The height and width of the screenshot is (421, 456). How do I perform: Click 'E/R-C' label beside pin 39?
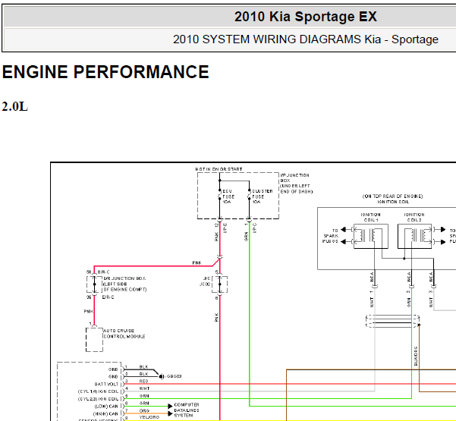(108, 297)
